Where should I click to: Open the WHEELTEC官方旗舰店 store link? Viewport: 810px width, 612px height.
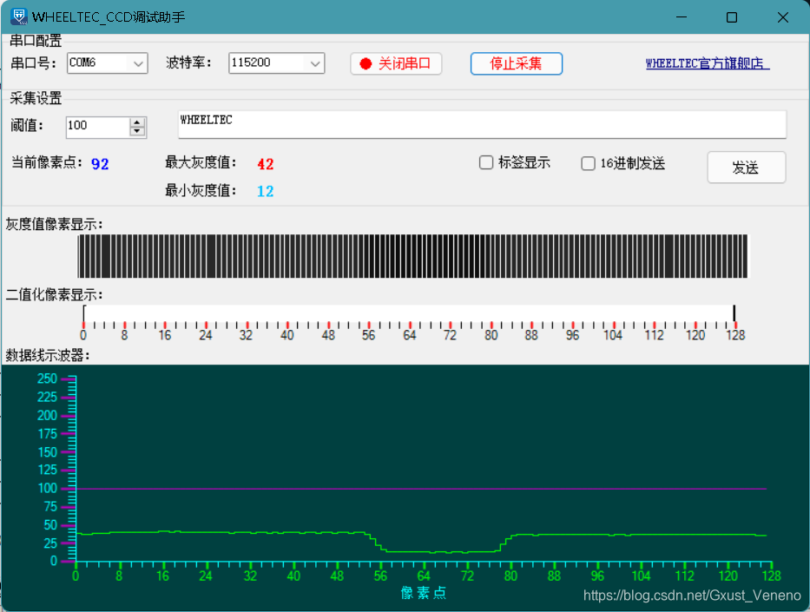[707, 63]
